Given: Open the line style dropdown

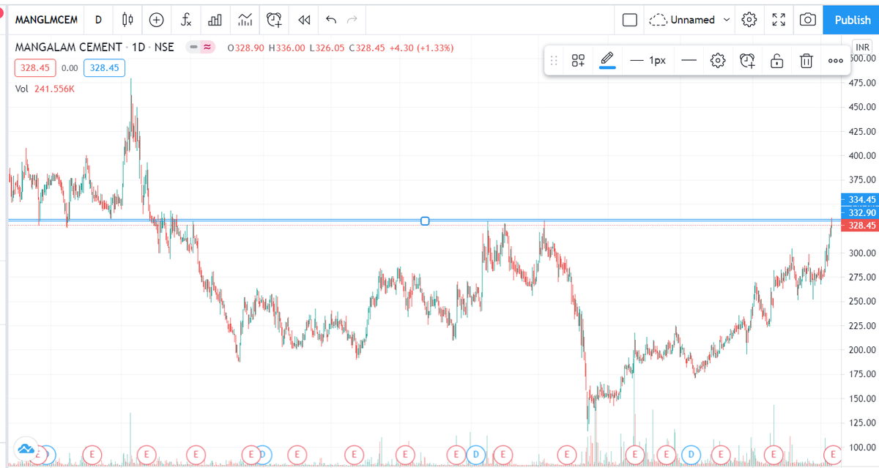Looking at the screenshot, I should 689,60.
